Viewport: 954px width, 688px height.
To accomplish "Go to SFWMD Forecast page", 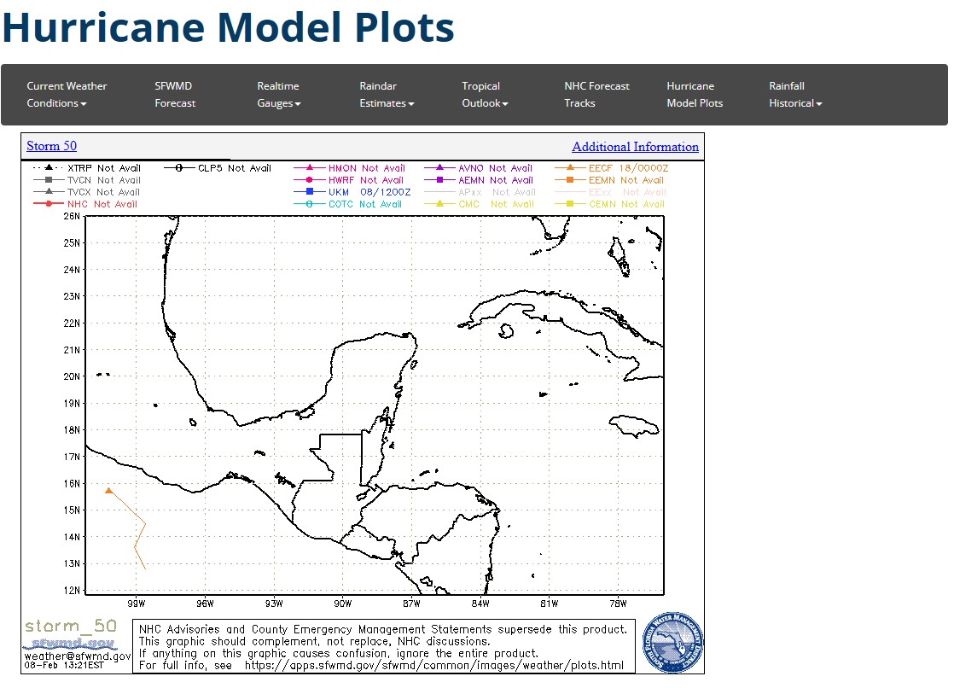I will click(175, 95).
